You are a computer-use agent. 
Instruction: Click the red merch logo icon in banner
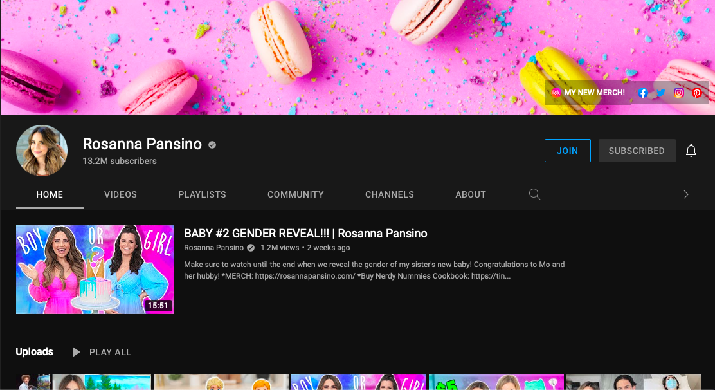[556, 93]
